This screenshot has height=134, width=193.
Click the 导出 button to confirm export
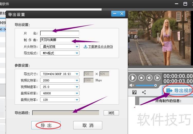[46, 125]
